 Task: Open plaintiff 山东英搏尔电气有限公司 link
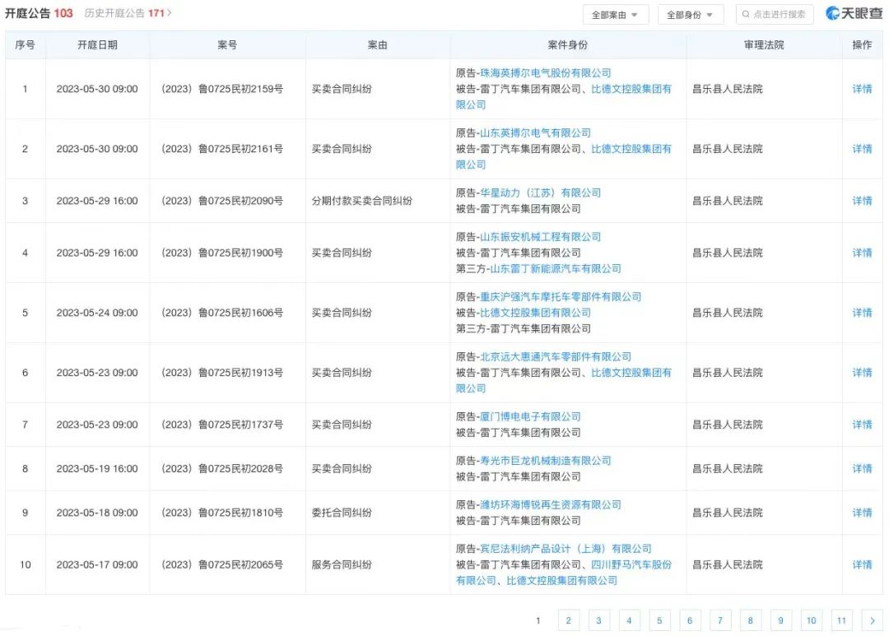click(535, 132)
